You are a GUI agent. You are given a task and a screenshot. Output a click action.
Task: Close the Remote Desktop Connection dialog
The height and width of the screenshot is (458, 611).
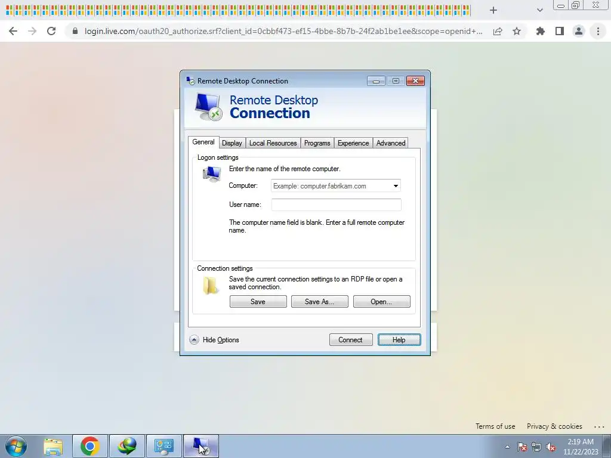pyautogui.click(x=415, y=81)
